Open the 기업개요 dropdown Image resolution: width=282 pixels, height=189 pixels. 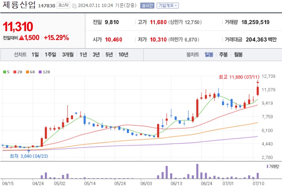coord(168,6)
